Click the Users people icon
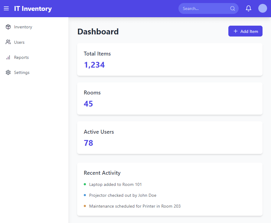The height and width of the screenshot is (223, 271). point(8,42)
